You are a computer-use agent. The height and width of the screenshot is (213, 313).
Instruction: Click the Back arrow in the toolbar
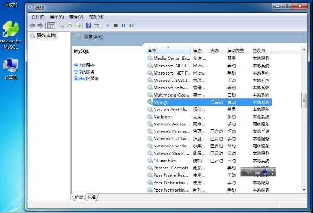[x=32, y=25]
